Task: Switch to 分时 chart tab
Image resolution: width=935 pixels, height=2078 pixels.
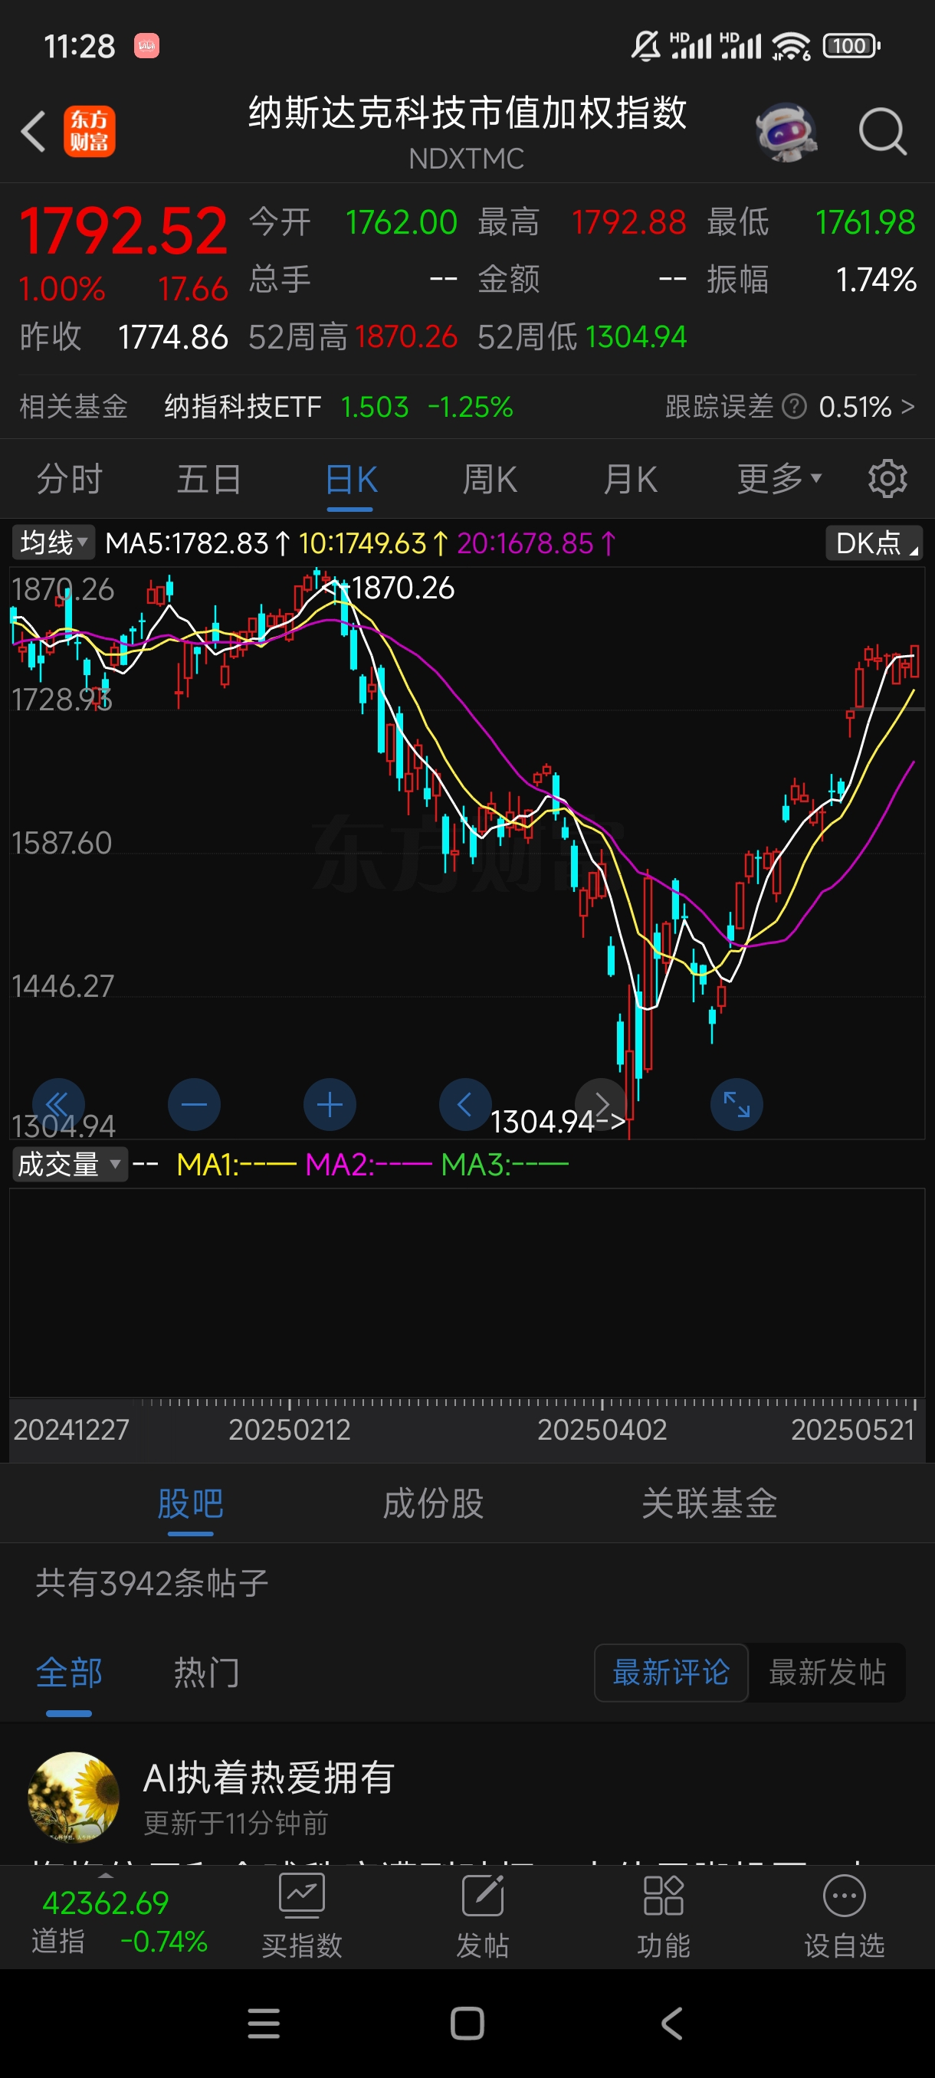Action: [70, 479]
